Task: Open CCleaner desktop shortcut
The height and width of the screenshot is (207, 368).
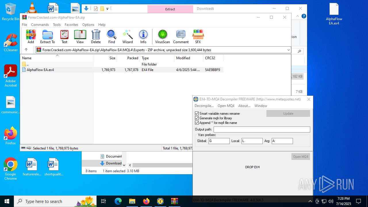Action: (11, 43)
